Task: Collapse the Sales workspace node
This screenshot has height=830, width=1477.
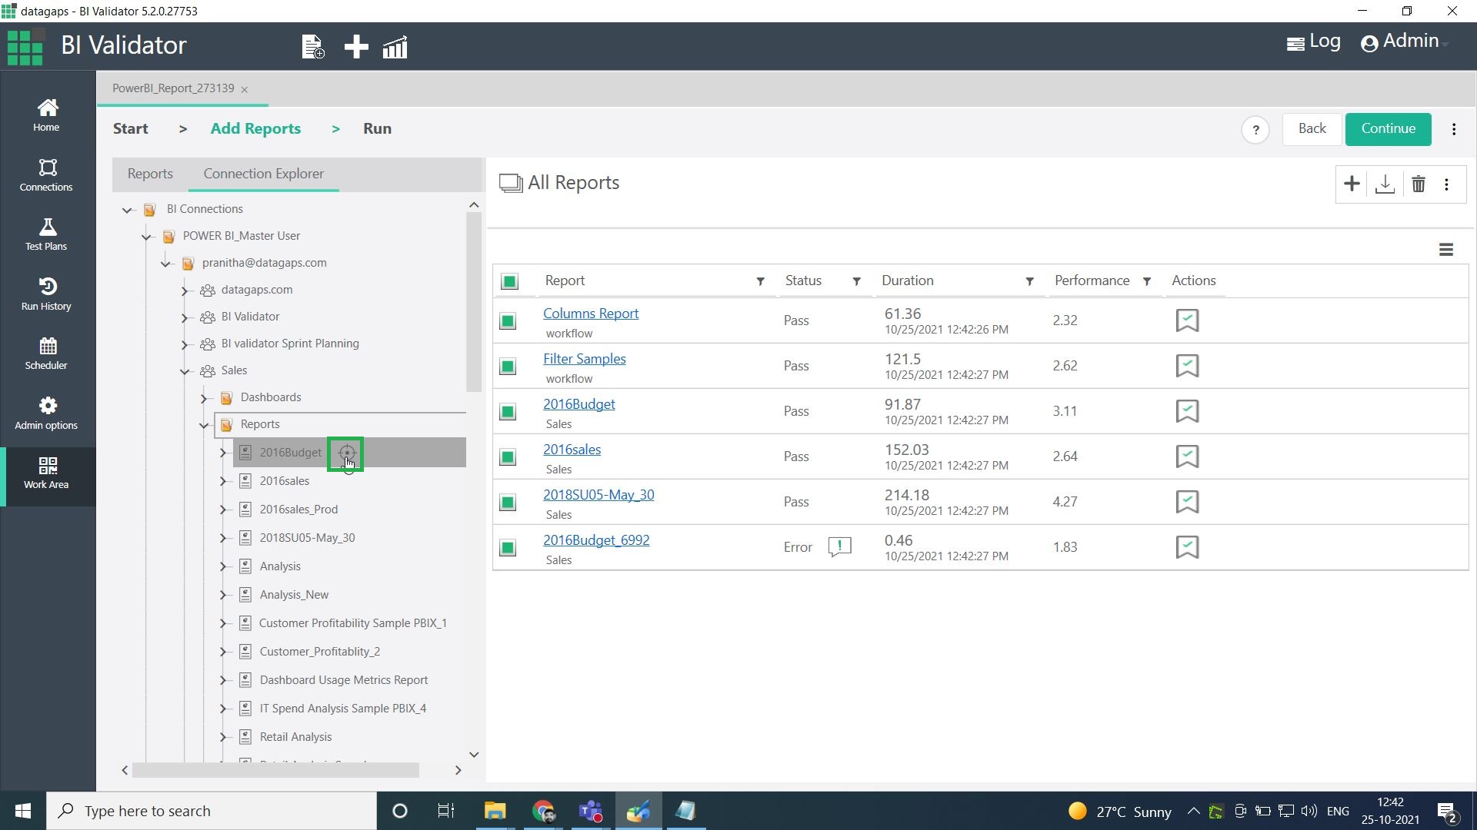Action: [x=185, y=371]
